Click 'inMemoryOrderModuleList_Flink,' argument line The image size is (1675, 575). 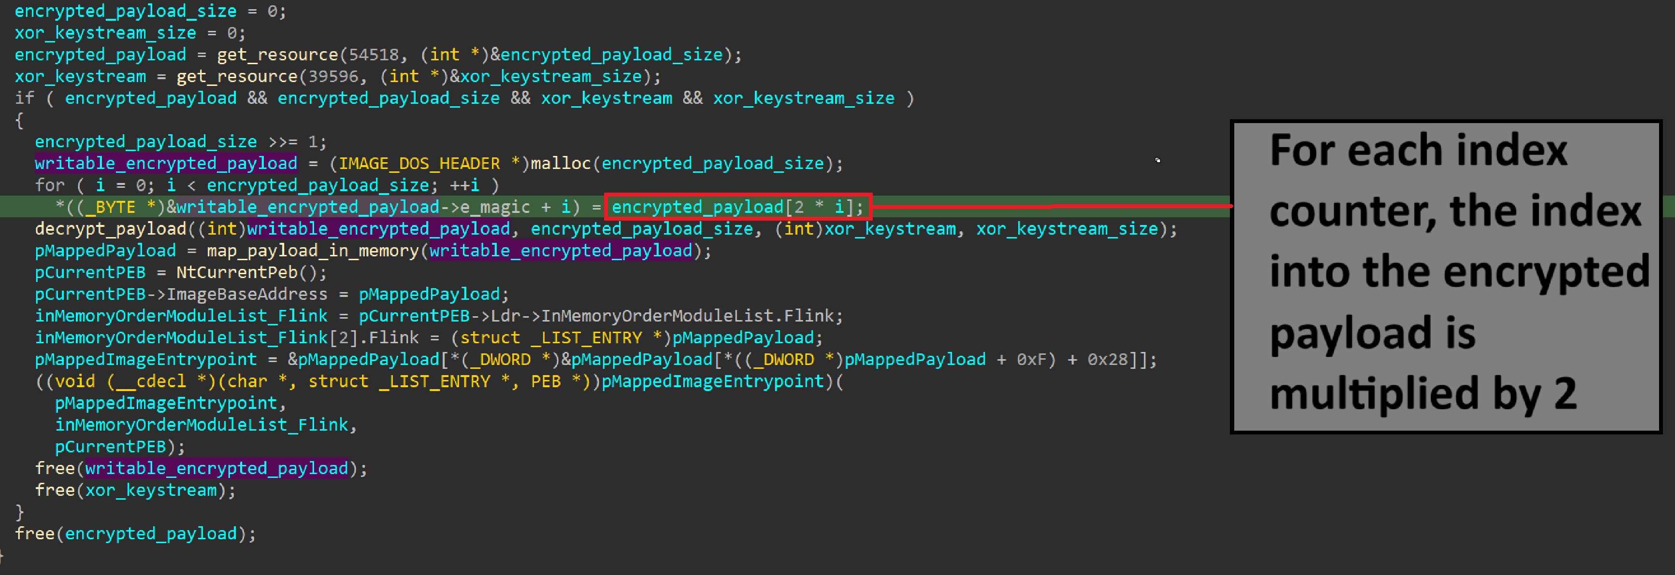coord(206,425)
